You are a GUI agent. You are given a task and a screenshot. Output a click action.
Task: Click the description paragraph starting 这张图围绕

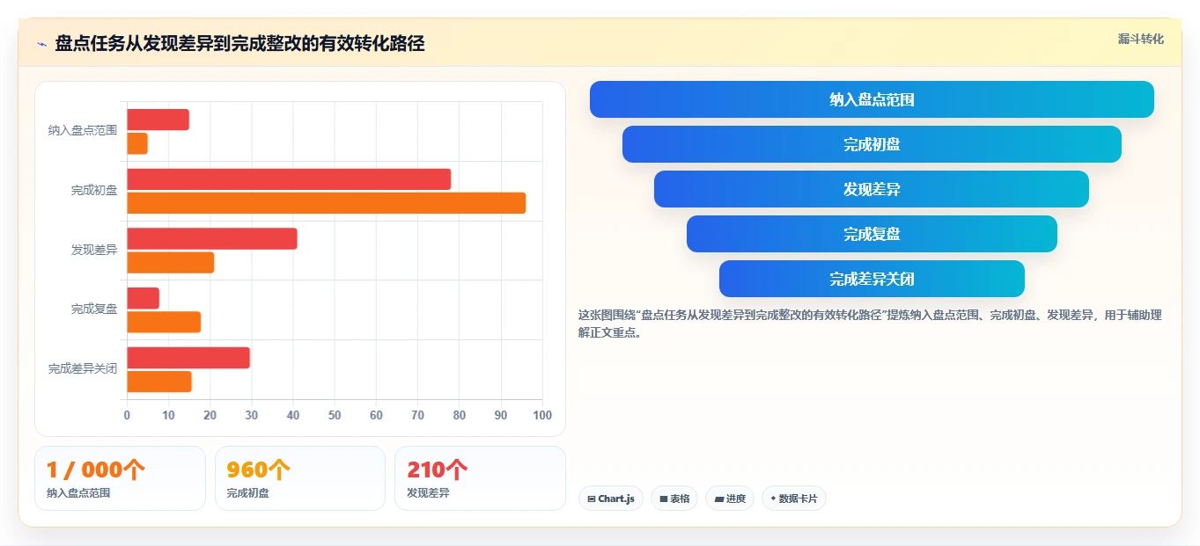tap(870, 324)
